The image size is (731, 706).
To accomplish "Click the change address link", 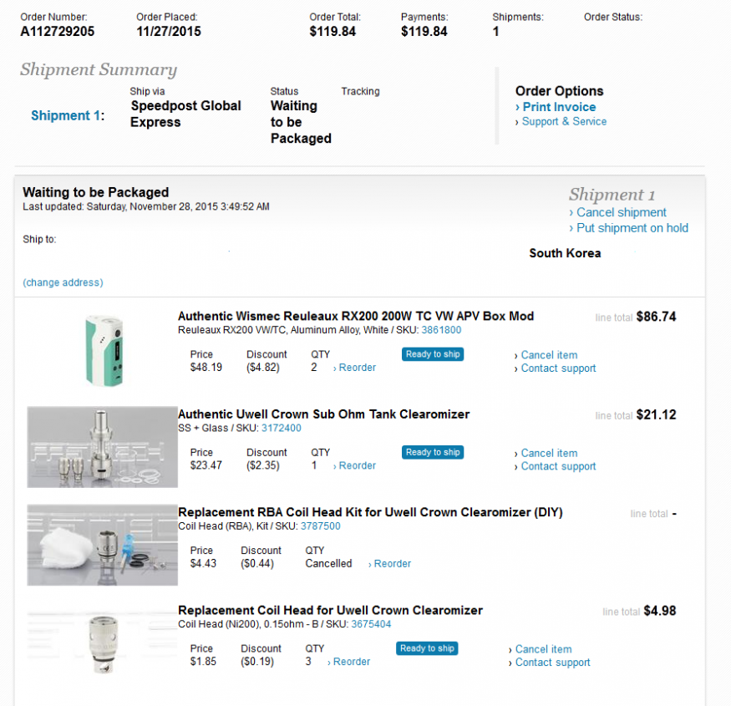I will click(x=63, y=282).
